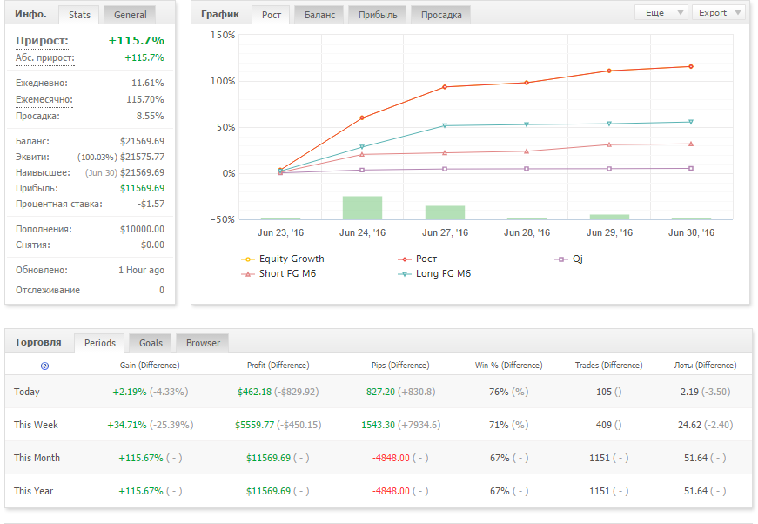
Task: Select the Прибыль chart tab
Action: (378, 15)
